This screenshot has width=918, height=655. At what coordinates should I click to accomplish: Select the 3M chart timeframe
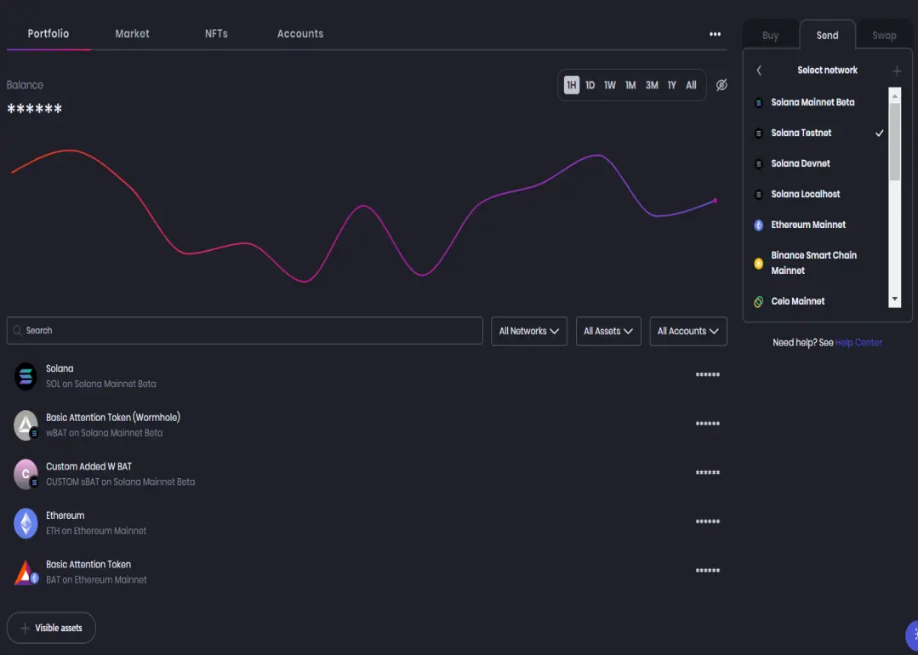pyautogui.click(x=652, y=85)
